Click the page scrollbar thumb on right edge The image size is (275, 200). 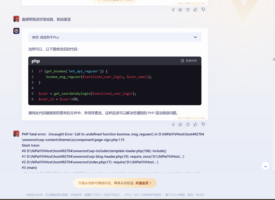tap(274, 59)
